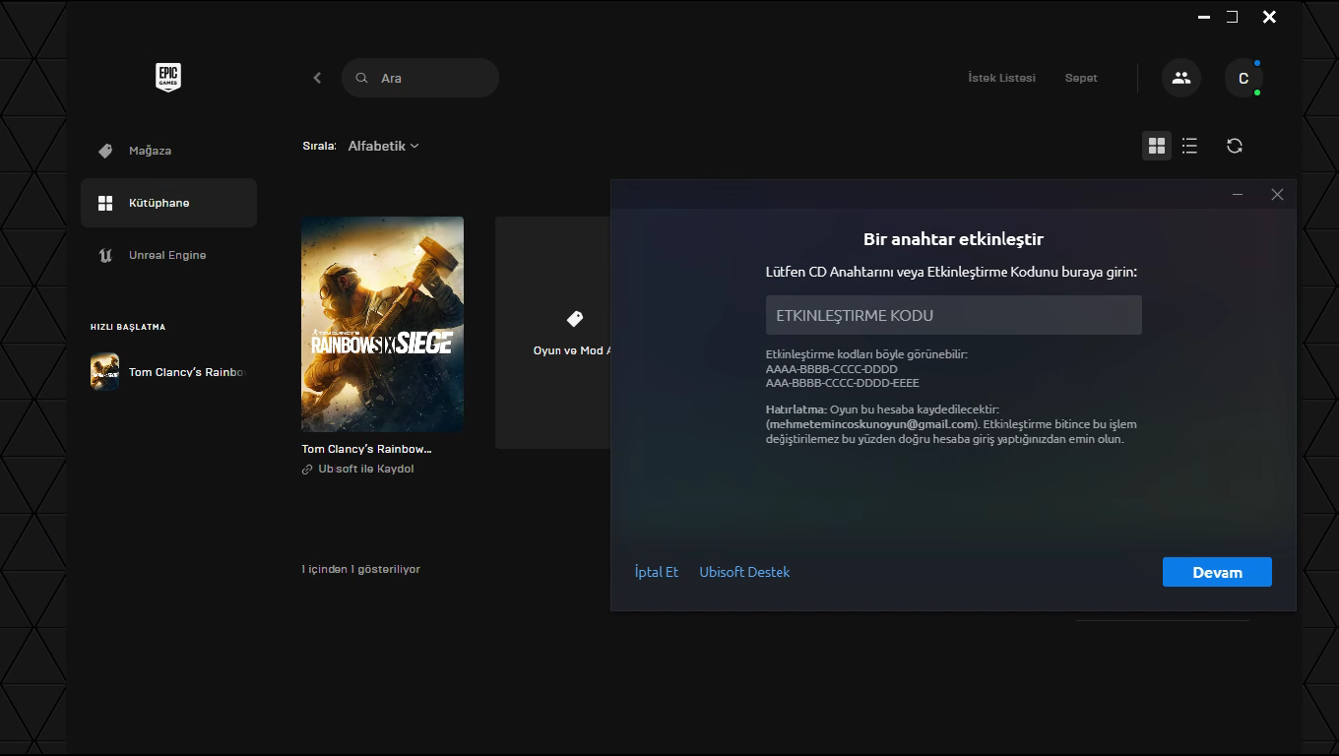1339x756 pixels.
Task: Click the activation code input field
Action: tap(954, 315)
